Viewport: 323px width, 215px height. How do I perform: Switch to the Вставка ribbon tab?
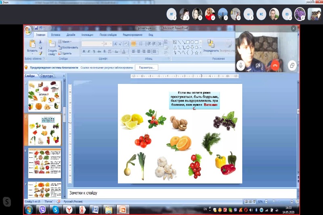[56, 35]
